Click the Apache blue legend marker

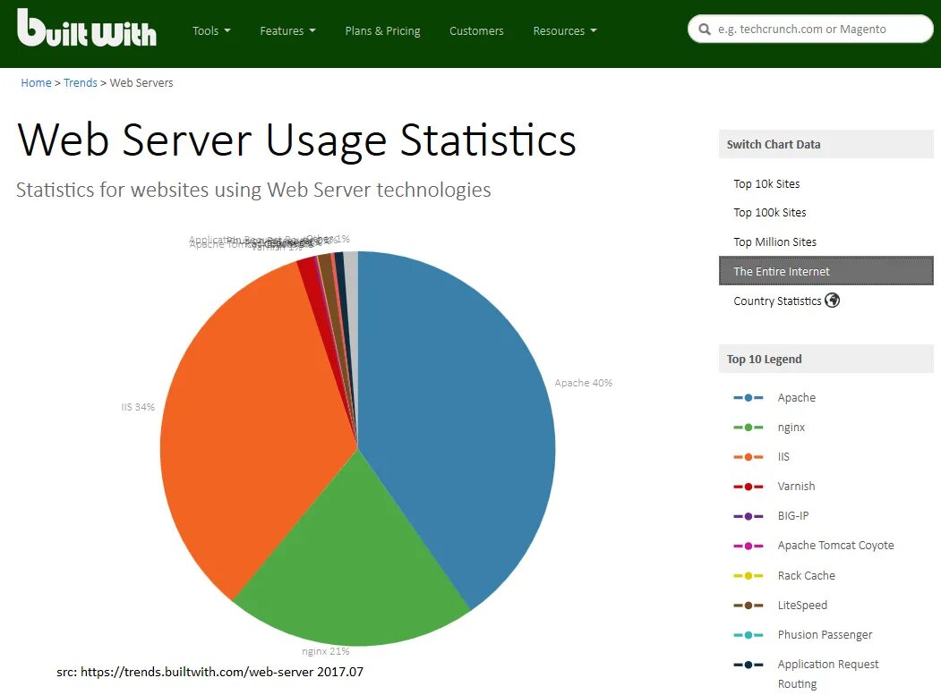[x=748, y=397]
